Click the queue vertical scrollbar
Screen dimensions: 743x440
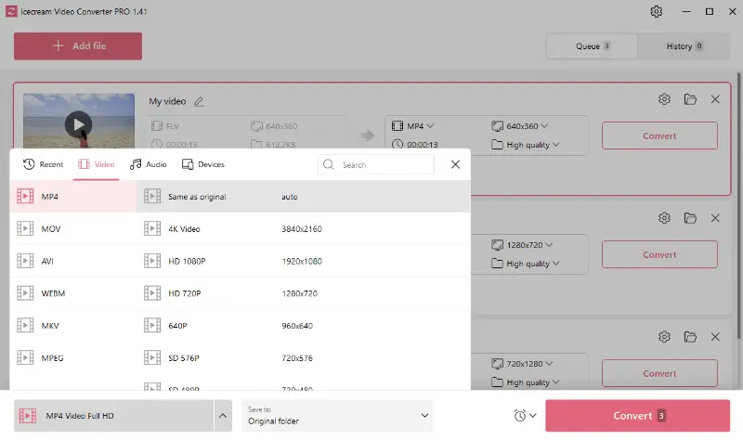(738, 205)
